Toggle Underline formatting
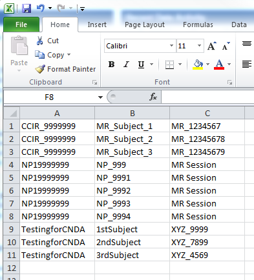 141,65
